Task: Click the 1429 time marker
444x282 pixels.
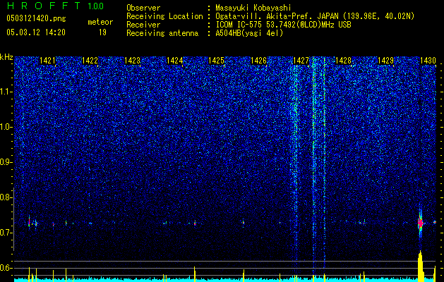Action: 386,61
